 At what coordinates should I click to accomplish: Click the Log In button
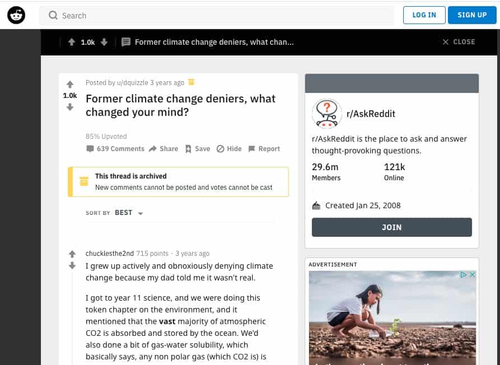point(424,15)
